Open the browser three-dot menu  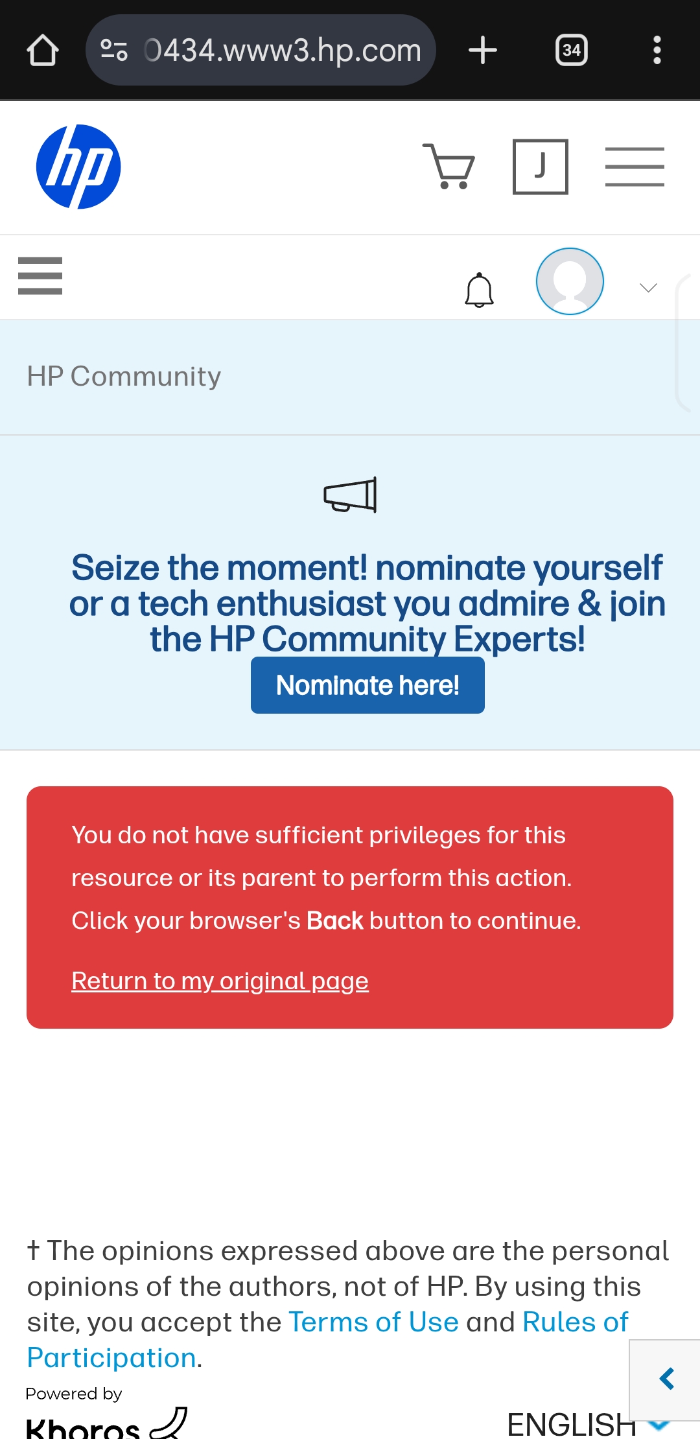coord(657,50)
